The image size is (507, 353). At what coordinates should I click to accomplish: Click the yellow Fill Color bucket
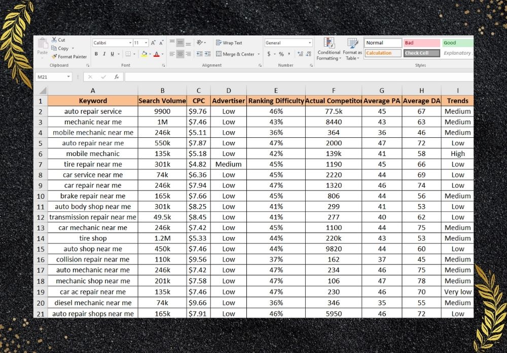(x=144, y=54)
